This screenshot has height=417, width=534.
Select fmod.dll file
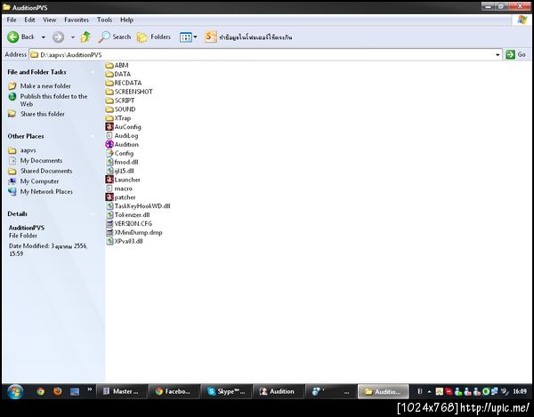point(122,162)
